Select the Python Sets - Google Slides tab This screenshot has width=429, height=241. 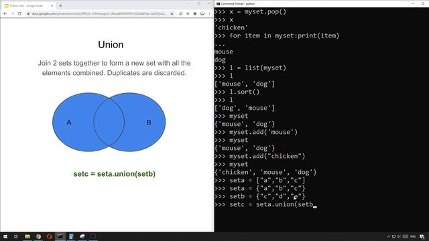pos(28,6)
